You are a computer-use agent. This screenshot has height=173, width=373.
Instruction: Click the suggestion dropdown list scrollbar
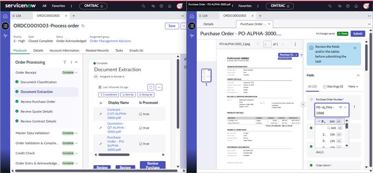click(346, 126)
